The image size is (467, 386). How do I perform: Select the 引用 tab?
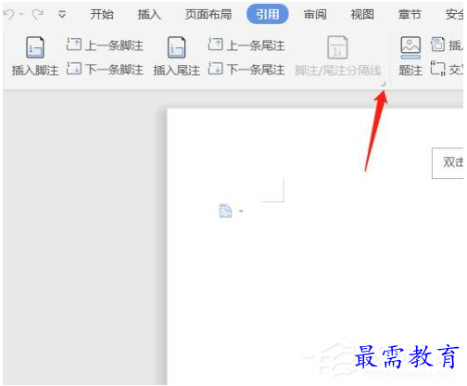(x=268, y=14)
